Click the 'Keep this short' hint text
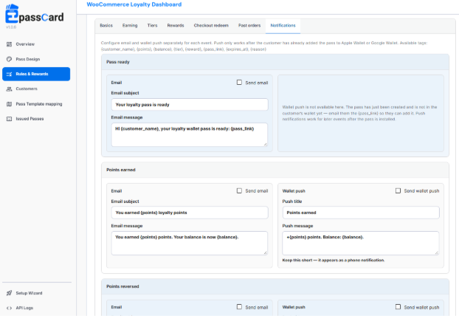 click(x=334, y=260)
